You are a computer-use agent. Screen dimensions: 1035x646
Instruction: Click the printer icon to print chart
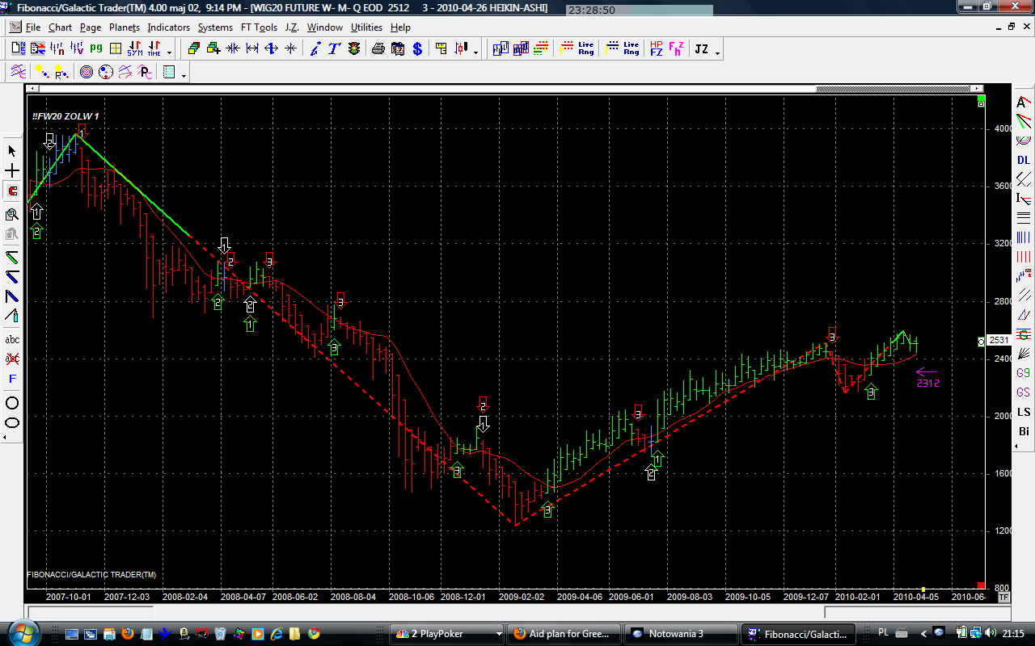tap(378, 49)
